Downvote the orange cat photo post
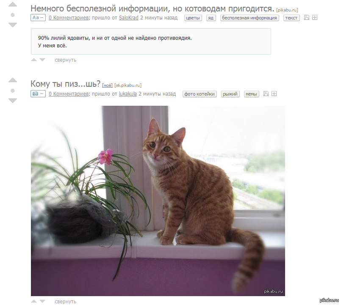 (13, 100)
